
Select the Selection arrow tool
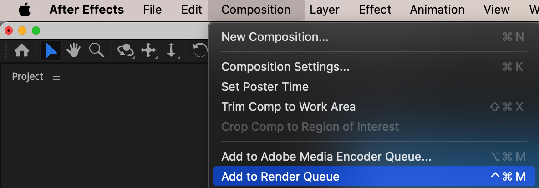51,50
